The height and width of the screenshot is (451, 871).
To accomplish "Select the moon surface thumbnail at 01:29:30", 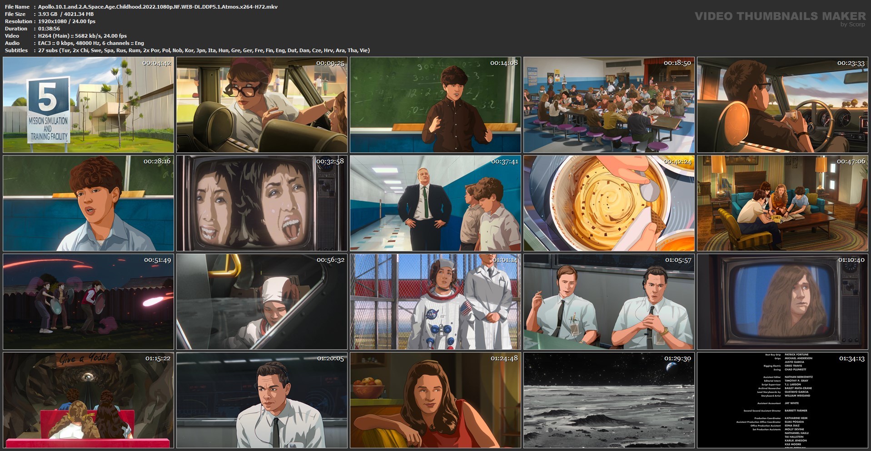I will [609, 400].
